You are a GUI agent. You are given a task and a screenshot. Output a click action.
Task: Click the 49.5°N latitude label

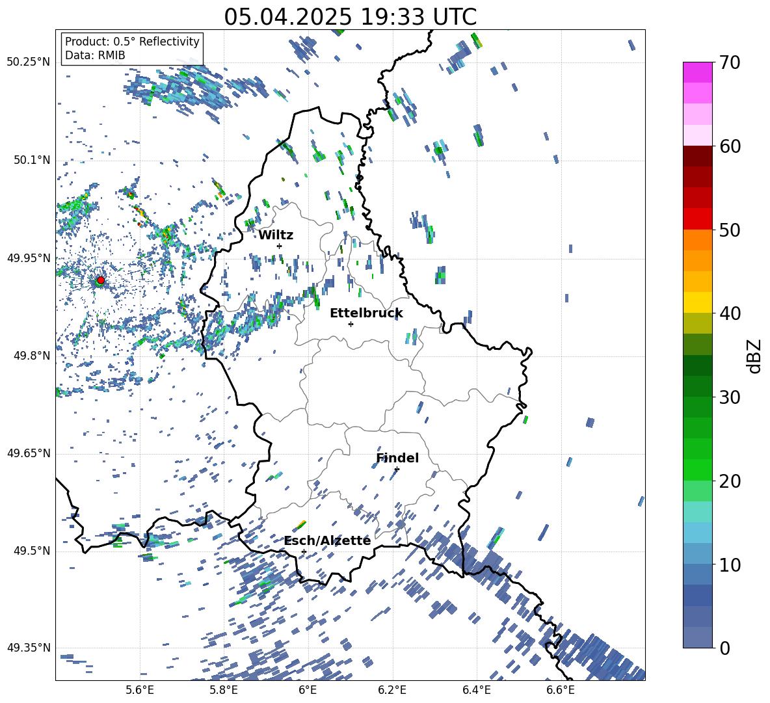32,550
